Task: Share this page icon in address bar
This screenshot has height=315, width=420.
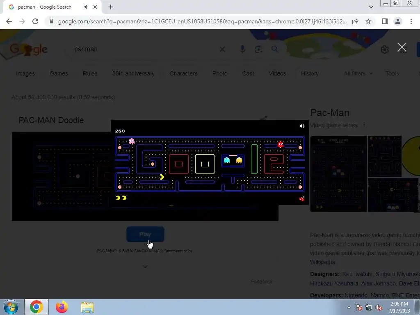Action: tap(355, 21)
